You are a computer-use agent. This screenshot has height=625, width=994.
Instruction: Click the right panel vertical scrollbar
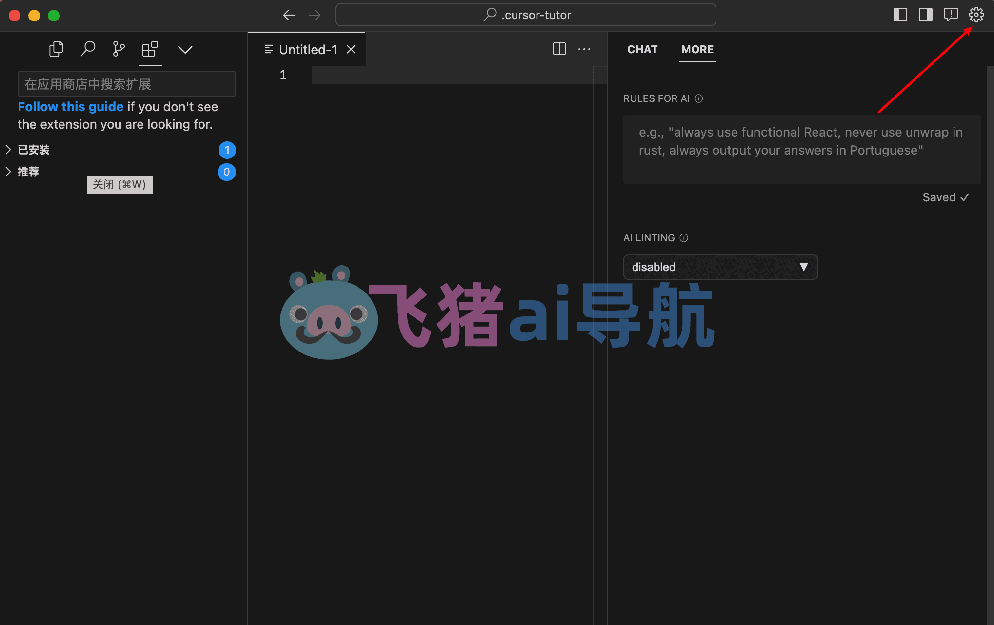pos(990,345)
